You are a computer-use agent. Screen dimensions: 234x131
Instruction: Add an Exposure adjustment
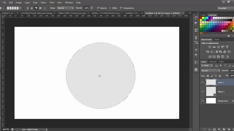click(223, 47)
